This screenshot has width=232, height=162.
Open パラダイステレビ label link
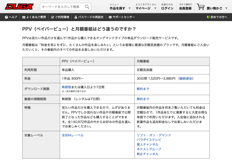coord(149,140)
